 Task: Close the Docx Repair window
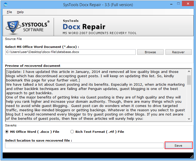188,4
